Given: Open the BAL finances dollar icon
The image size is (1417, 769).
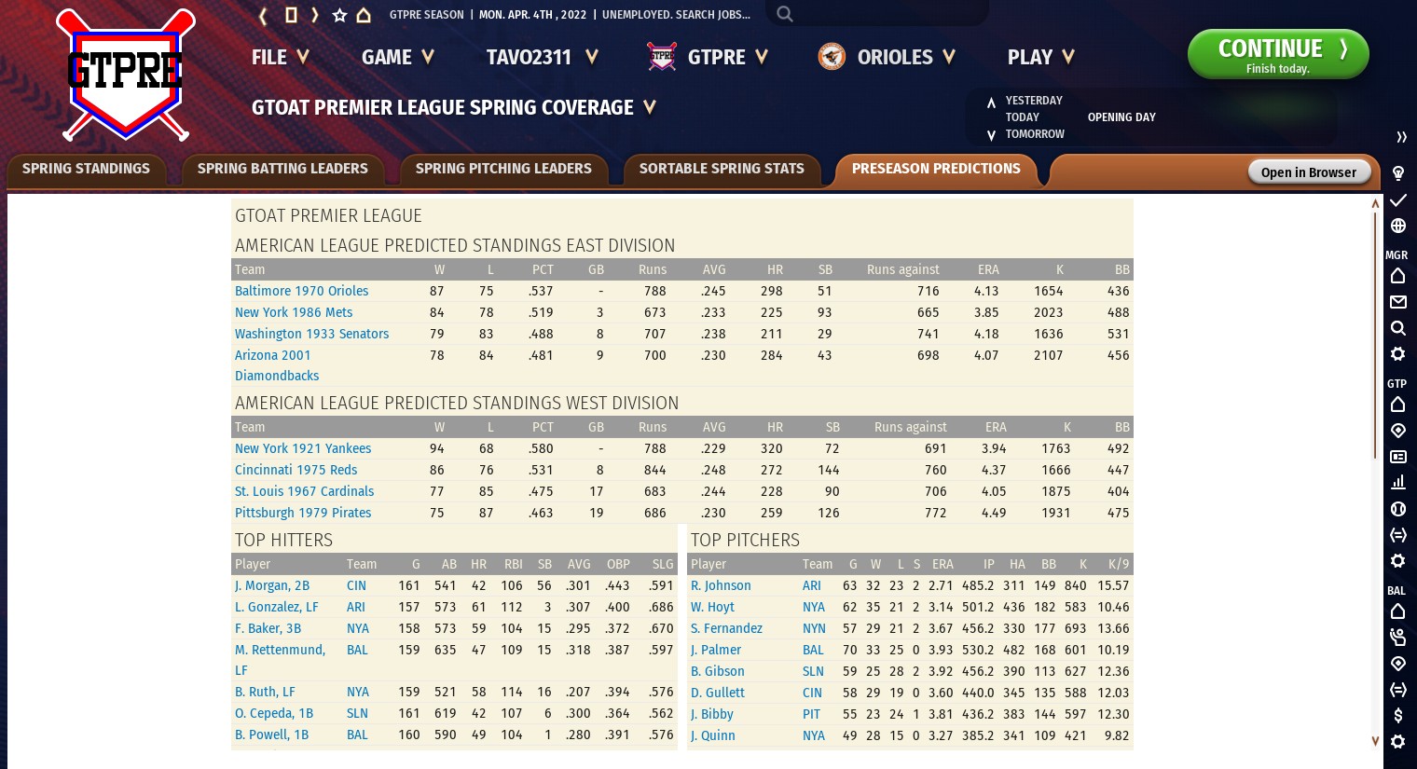Looking at the screenshot, I should click(x=1397, y=716).
